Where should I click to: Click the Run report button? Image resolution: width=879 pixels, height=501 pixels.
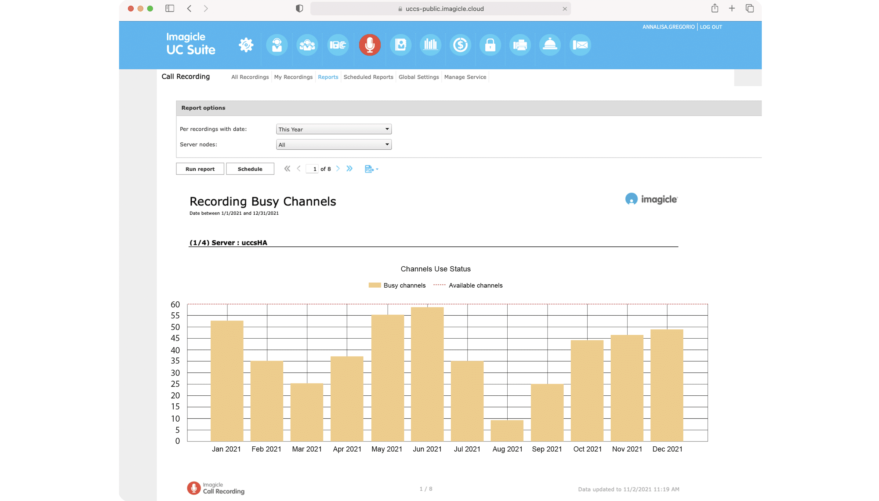pos(200,169)
